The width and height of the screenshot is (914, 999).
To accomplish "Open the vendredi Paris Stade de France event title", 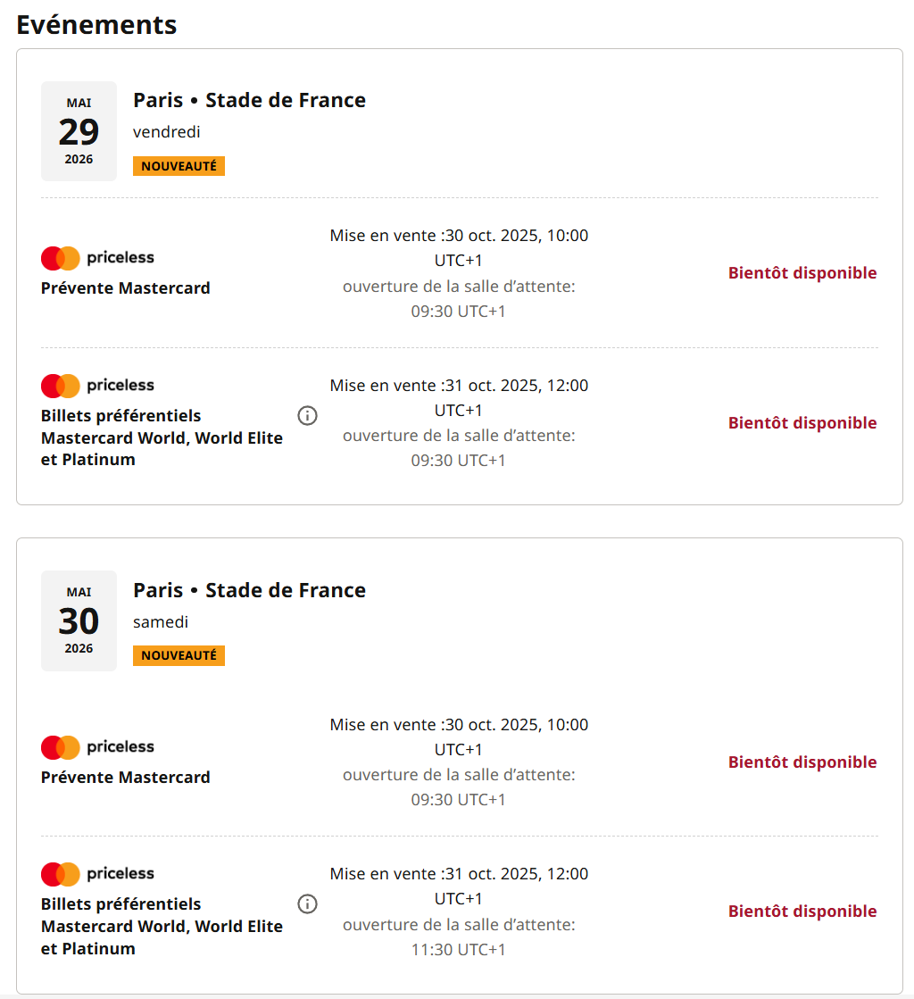I will 249,100.
